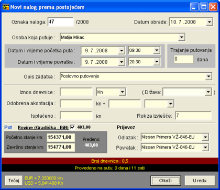Open the Rovine (Gradiška - BiH) link
This screenshot has height=190, width=220.
pyautogui.click(x=43, y=128)
